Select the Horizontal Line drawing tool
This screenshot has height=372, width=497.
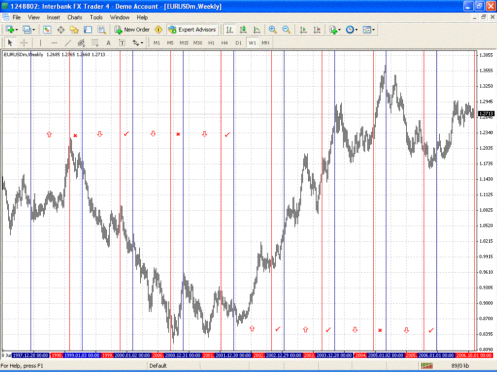[x=54, y=43]
